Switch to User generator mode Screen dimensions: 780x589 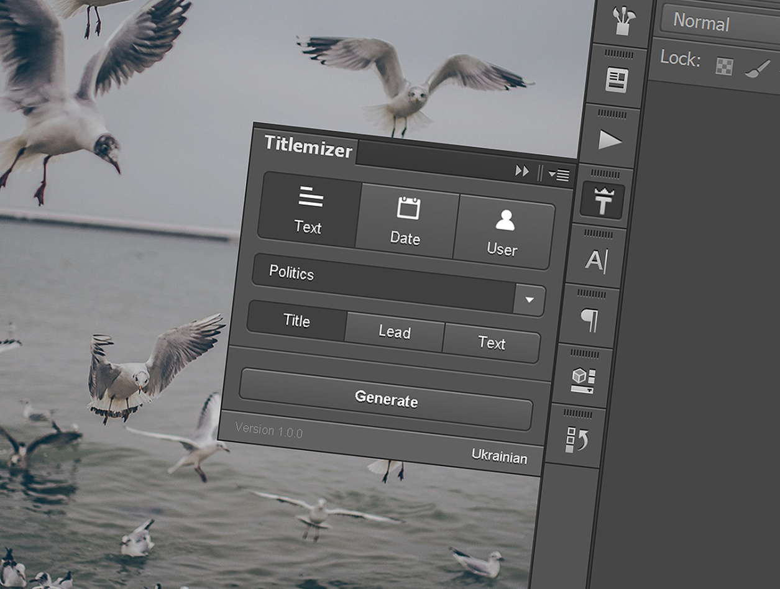503,232
